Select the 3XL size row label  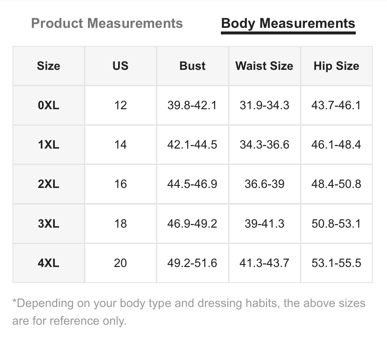point(49,224)
